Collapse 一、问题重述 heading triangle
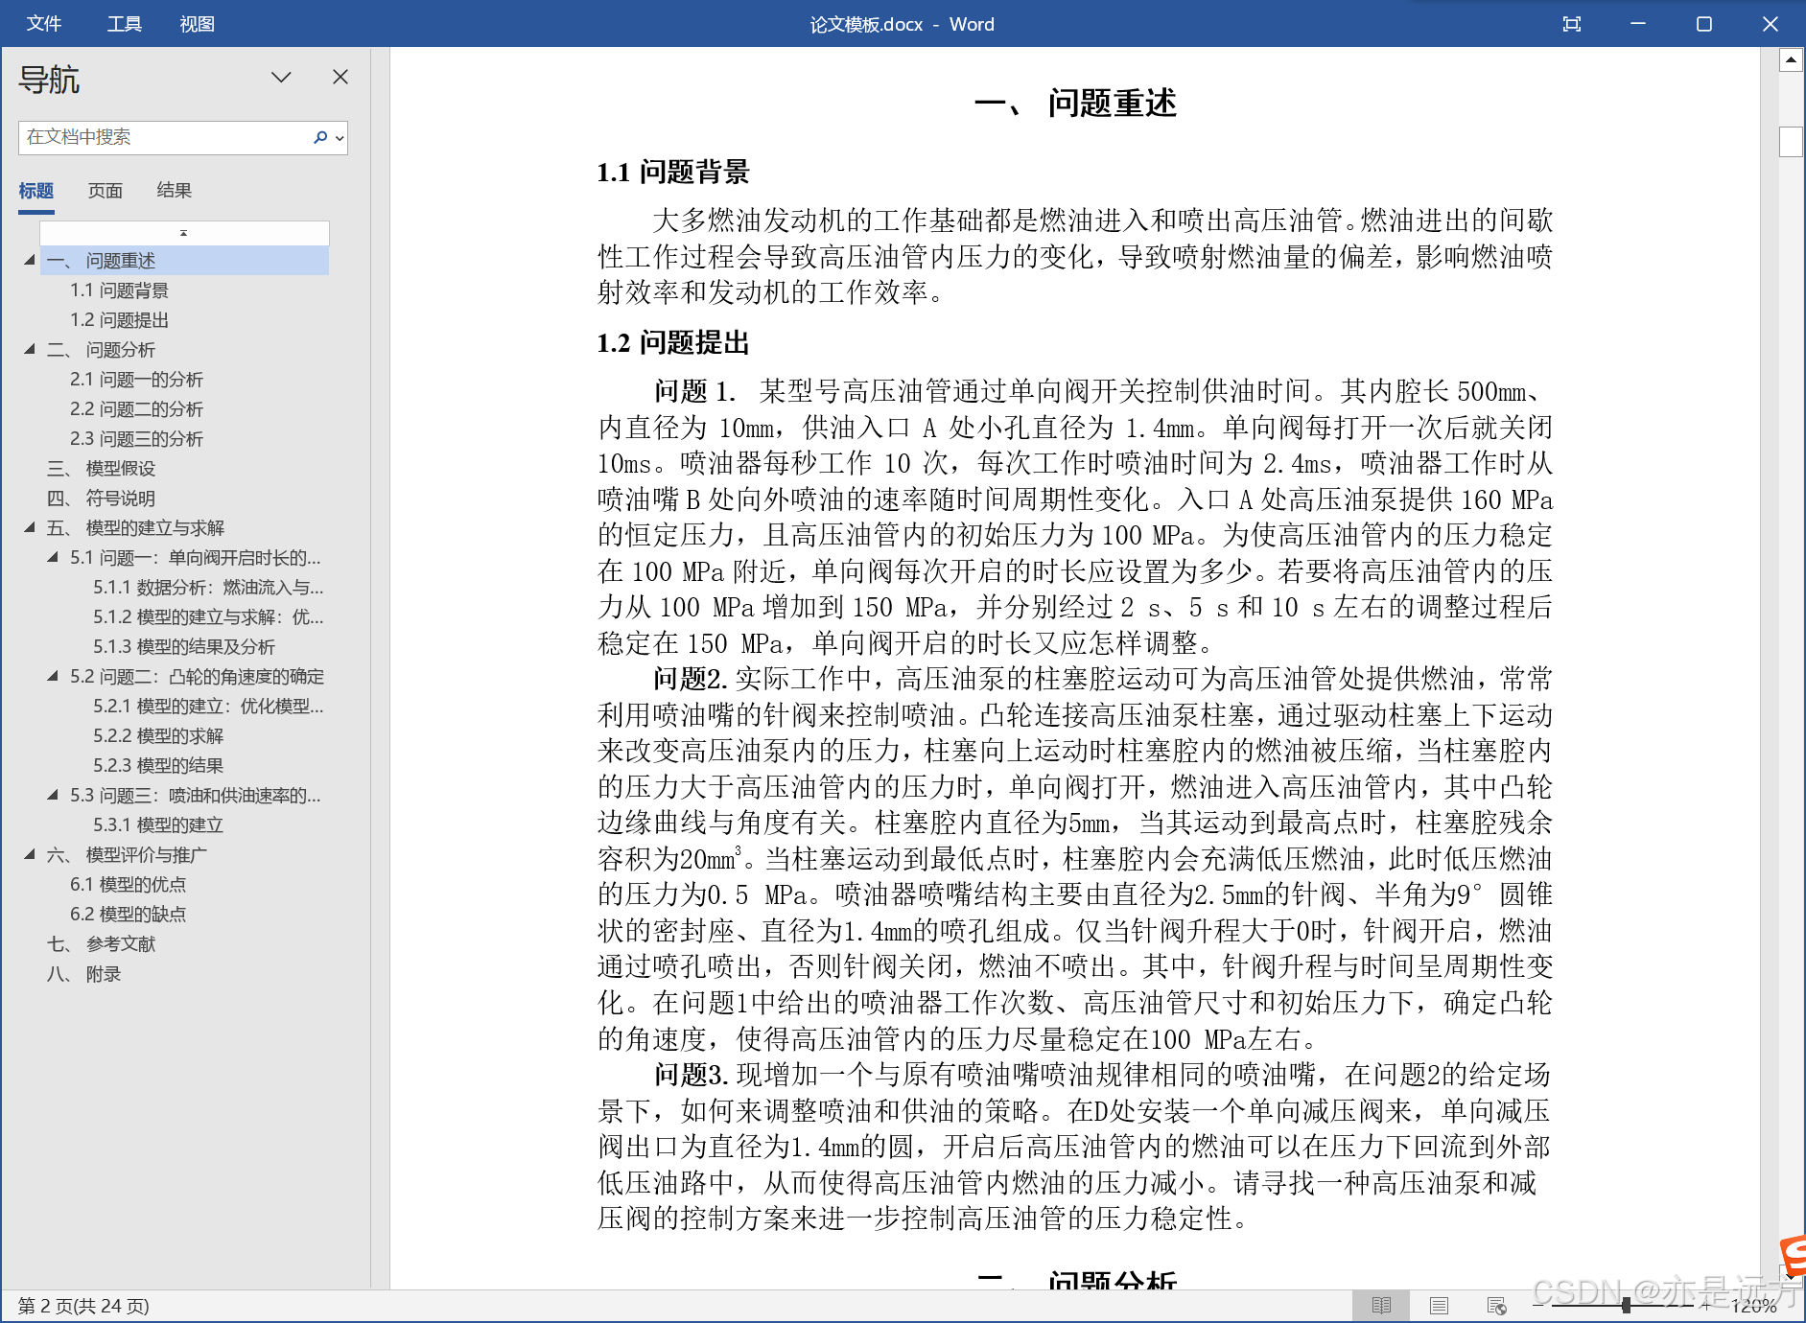 [30, 260]
